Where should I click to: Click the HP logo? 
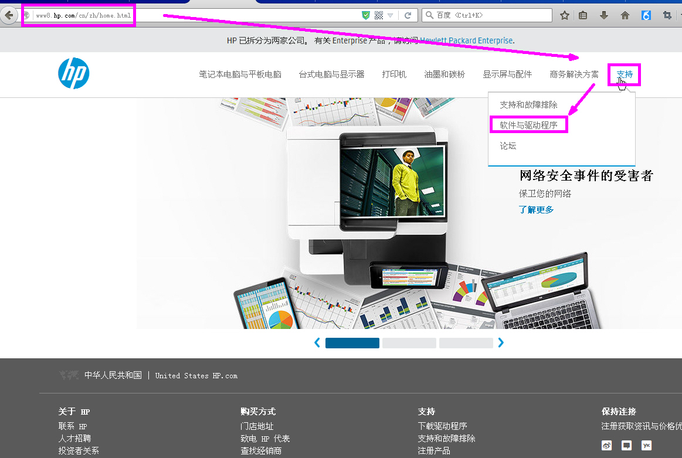[x=73, y=73]
